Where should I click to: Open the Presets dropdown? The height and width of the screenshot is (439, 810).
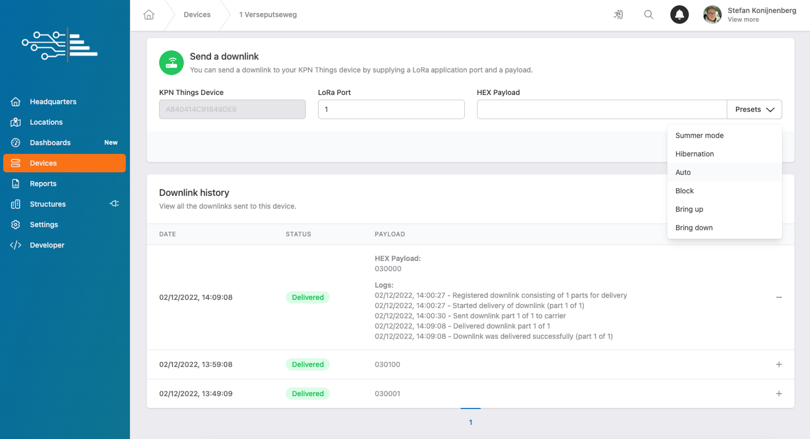coord(754,109)
